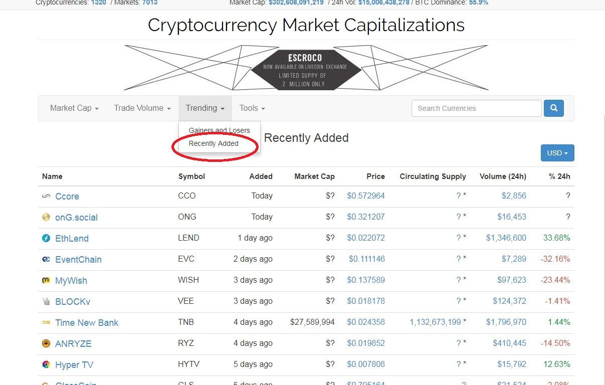
Task: Click the Ccore coin logo icon
Action: click(x=46, y=196)
